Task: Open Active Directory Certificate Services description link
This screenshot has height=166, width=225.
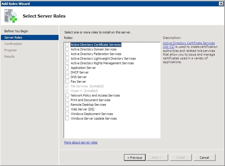Action: coord(189,45)
